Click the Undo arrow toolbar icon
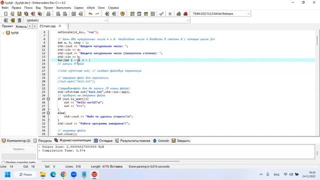 (90, 13)
